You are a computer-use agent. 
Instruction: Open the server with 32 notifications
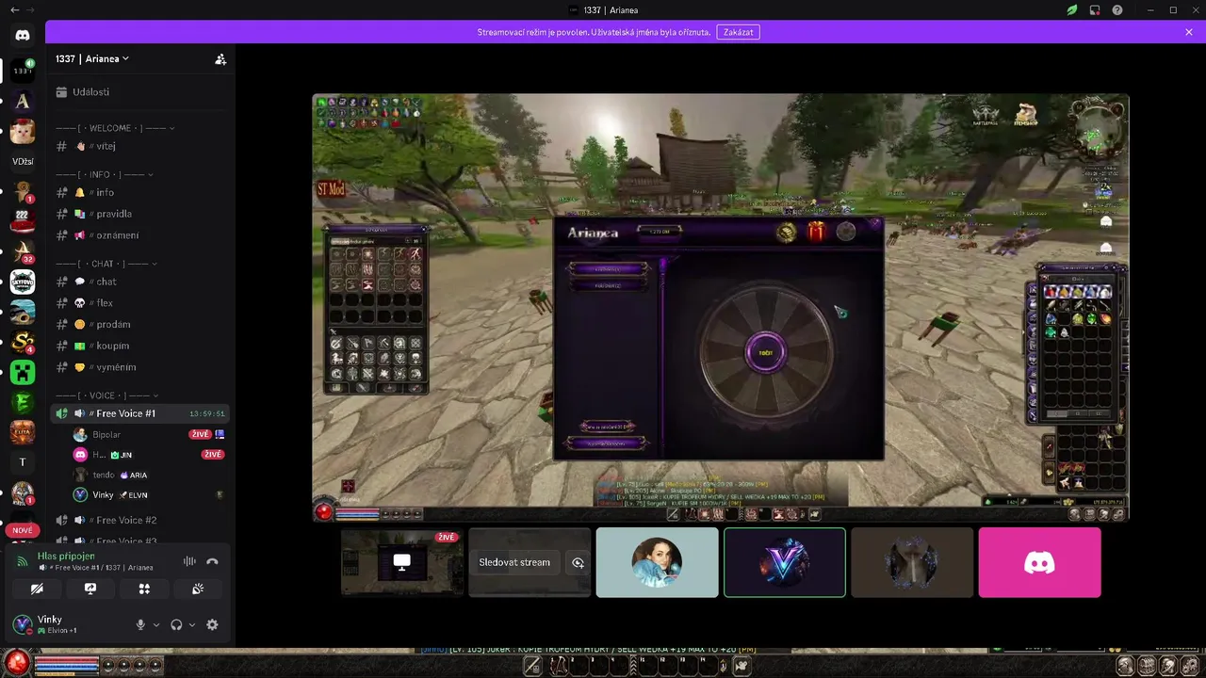coord(23,251)
